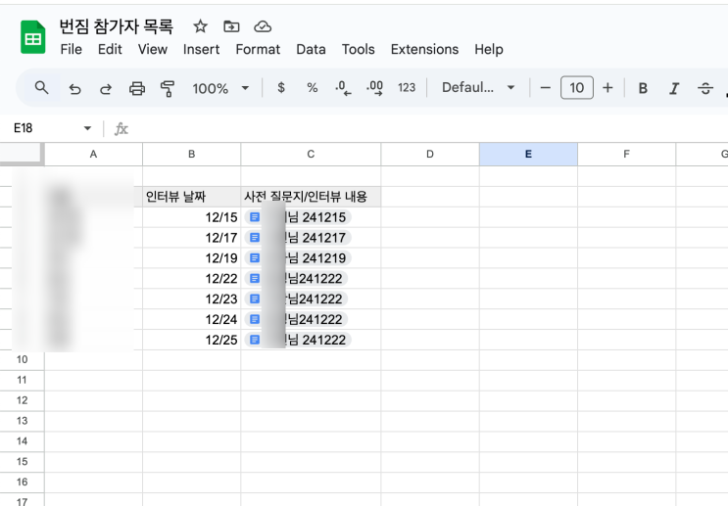Click the 인터뷰 날짜 header cell
The height and width of the screenshot is (506, 728).
click(191, 197)
